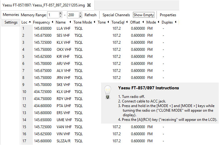
Task: Select the KLX VHF name cell
Action: [x=63, y=43]
